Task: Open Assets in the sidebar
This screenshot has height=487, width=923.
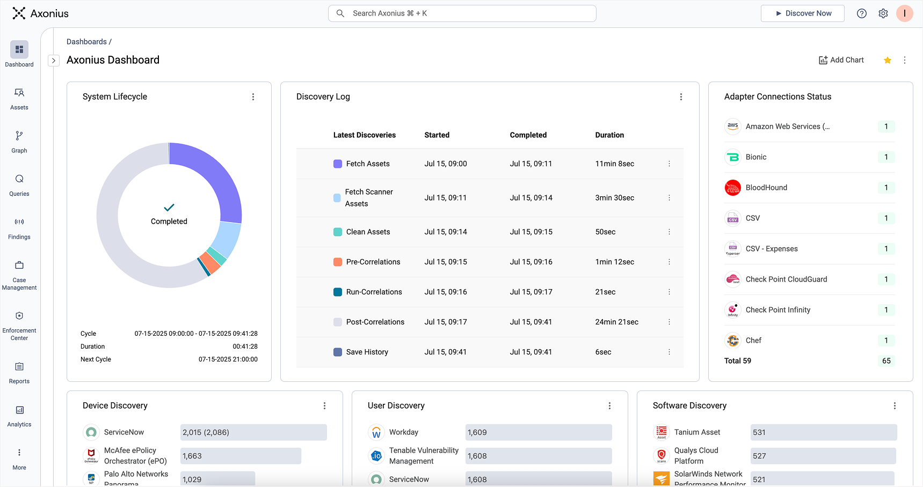Action: pos(19,99)
